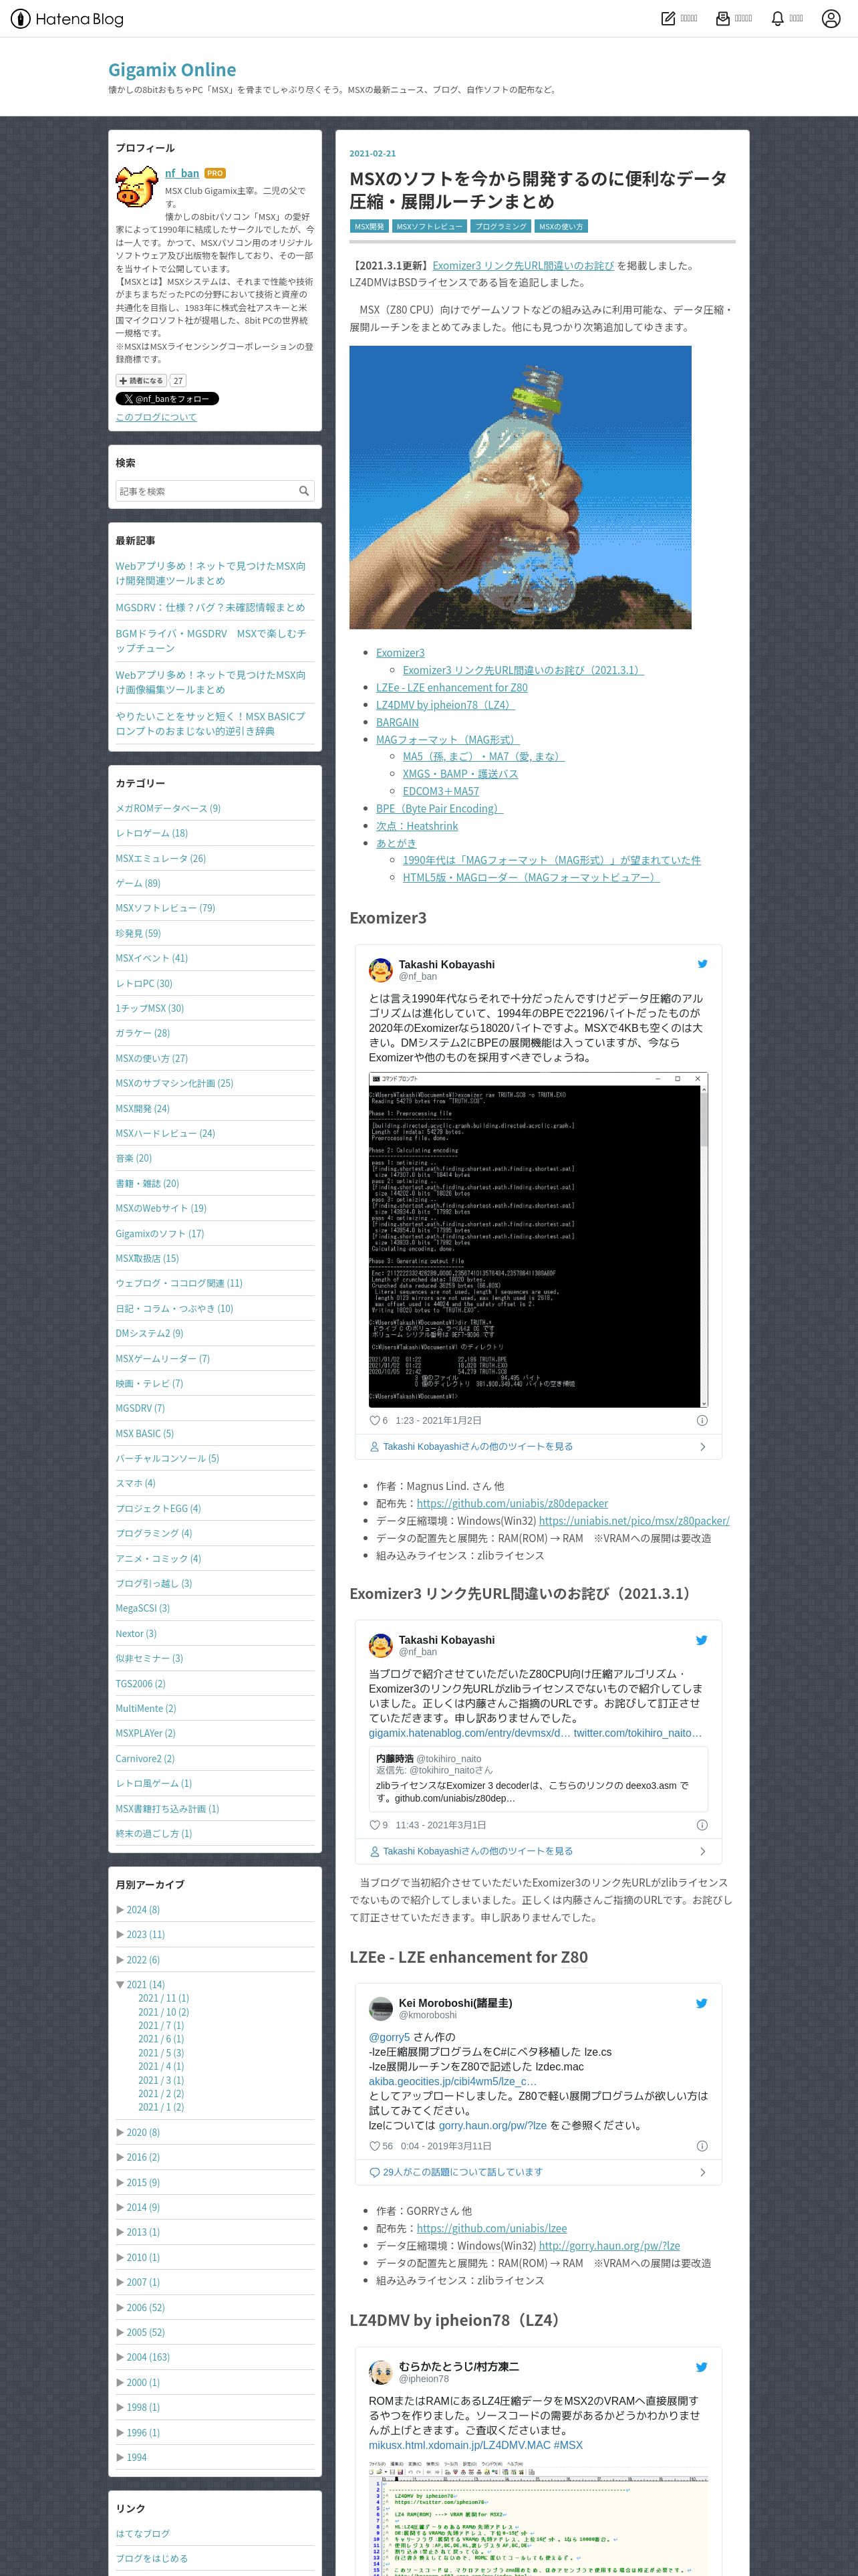Click the 読者になる subscribe button

[141, 381]
